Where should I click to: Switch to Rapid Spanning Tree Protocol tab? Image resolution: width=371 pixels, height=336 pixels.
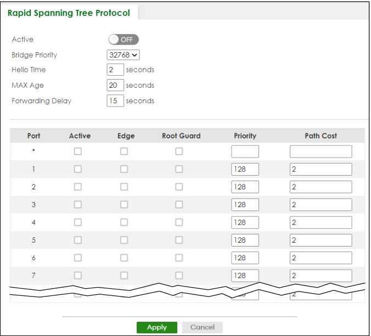tap(69, 13)
